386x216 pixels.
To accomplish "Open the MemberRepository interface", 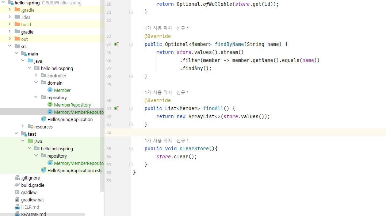I will click(x=72, y=105).
